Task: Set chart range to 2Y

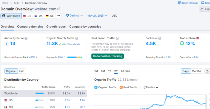Action: click(116, 71)
